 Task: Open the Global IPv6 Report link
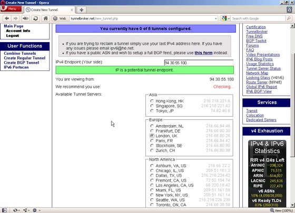coord(261,87)
